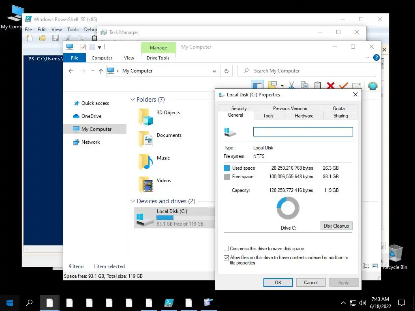
Task: Go back using the Explorer back arrow
Action: (x=71, y=71)
